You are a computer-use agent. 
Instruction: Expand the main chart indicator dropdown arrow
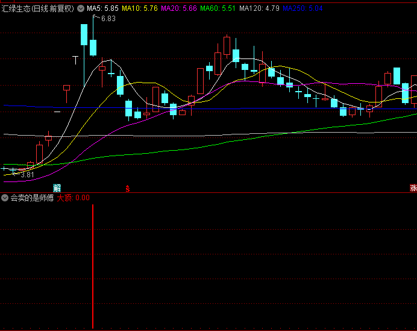click(x=81, y=9)
